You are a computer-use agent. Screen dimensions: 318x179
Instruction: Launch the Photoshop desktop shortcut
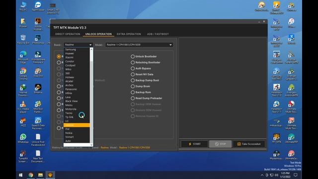38,39
